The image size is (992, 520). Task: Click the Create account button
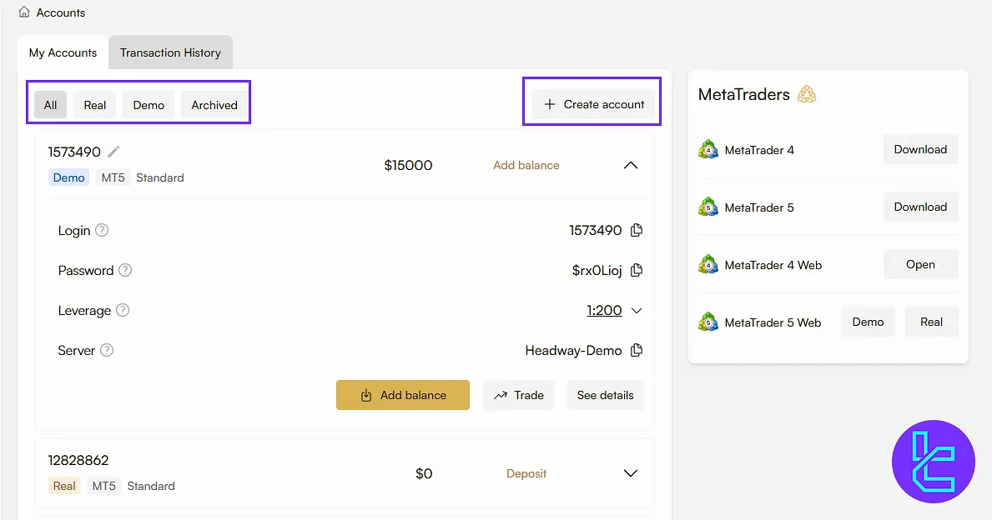[593, 104]
